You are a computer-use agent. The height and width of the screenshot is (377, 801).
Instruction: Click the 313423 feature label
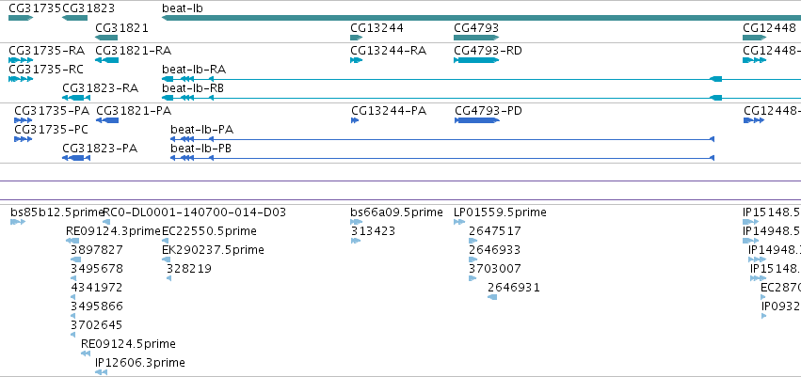pos(373,231)
